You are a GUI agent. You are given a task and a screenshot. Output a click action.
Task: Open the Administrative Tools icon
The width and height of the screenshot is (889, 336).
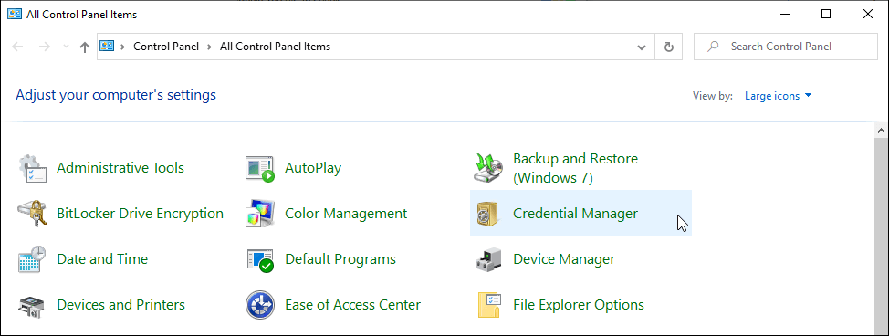pyautogui.click(x=32, y=169)
